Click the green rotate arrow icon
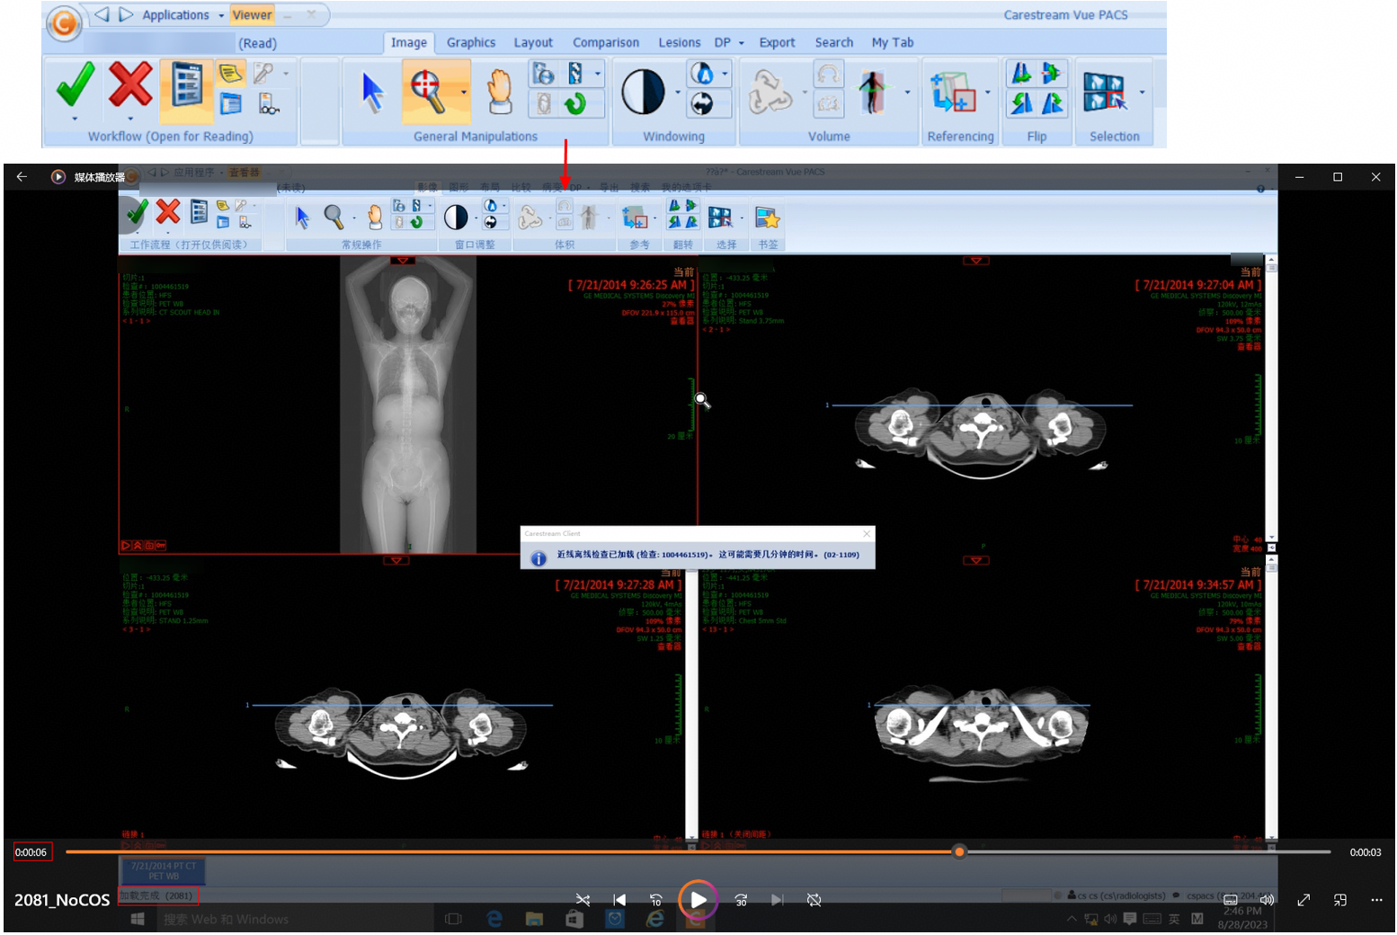 point(574,104)
